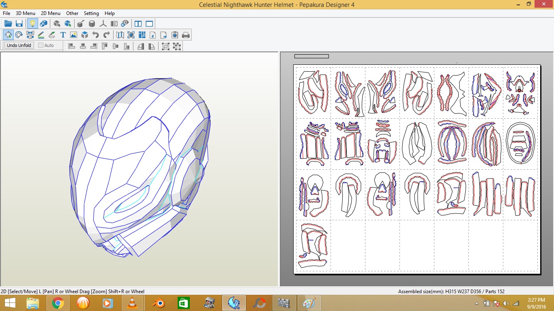Open the File menu
Viewport: 554px width, 311px height.
tap(6, 13)
